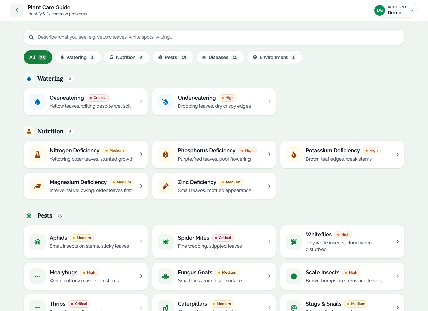Viewport: 428px width, 311px height.
Task: Click the Pests section bug icon
Action: point(29,216)
